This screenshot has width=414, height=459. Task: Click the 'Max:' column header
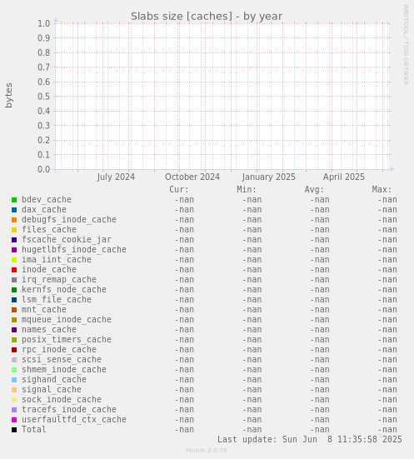(x=382, y=189)
